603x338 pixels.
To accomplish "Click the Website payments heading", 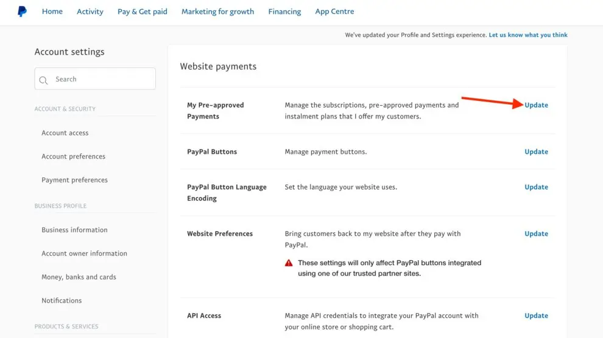I will [218, 66].
